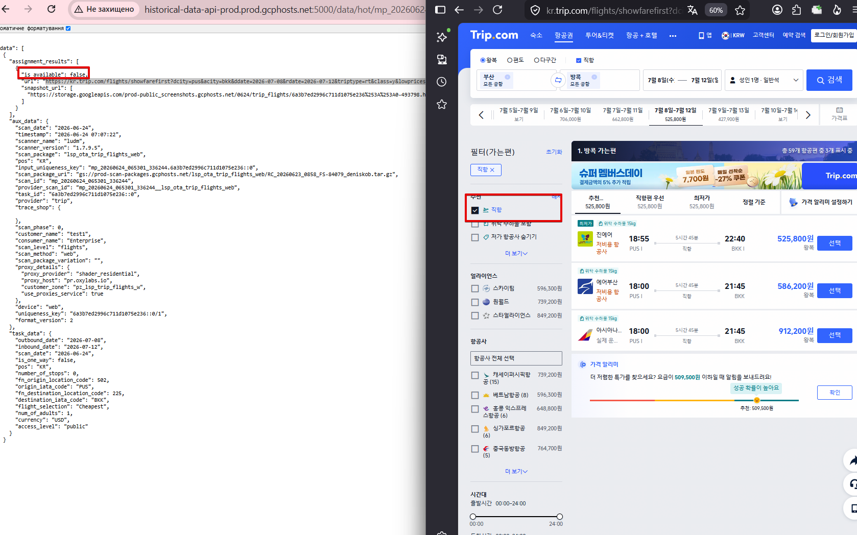Open the 가격표 price calendar icon
The height and width of the screenshot is (535, 857).
839,114
